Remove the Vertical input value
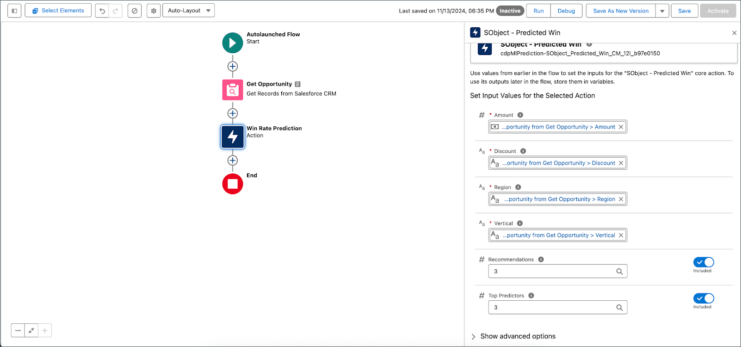 (621, 235)
